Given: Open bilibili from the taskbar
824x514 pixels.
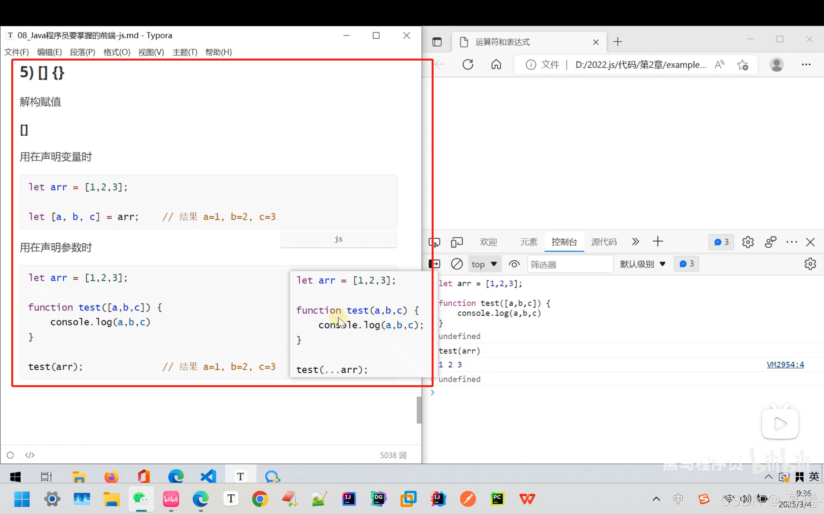Looking at the screenshot, I should click(x=171, y=499).
